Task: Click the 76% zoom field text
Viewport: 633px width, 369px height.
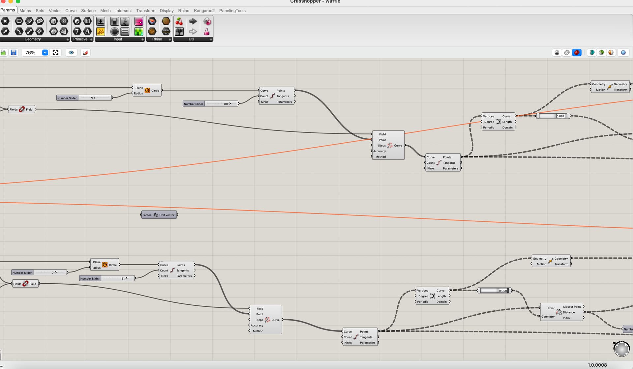Action: pos(30,53)
